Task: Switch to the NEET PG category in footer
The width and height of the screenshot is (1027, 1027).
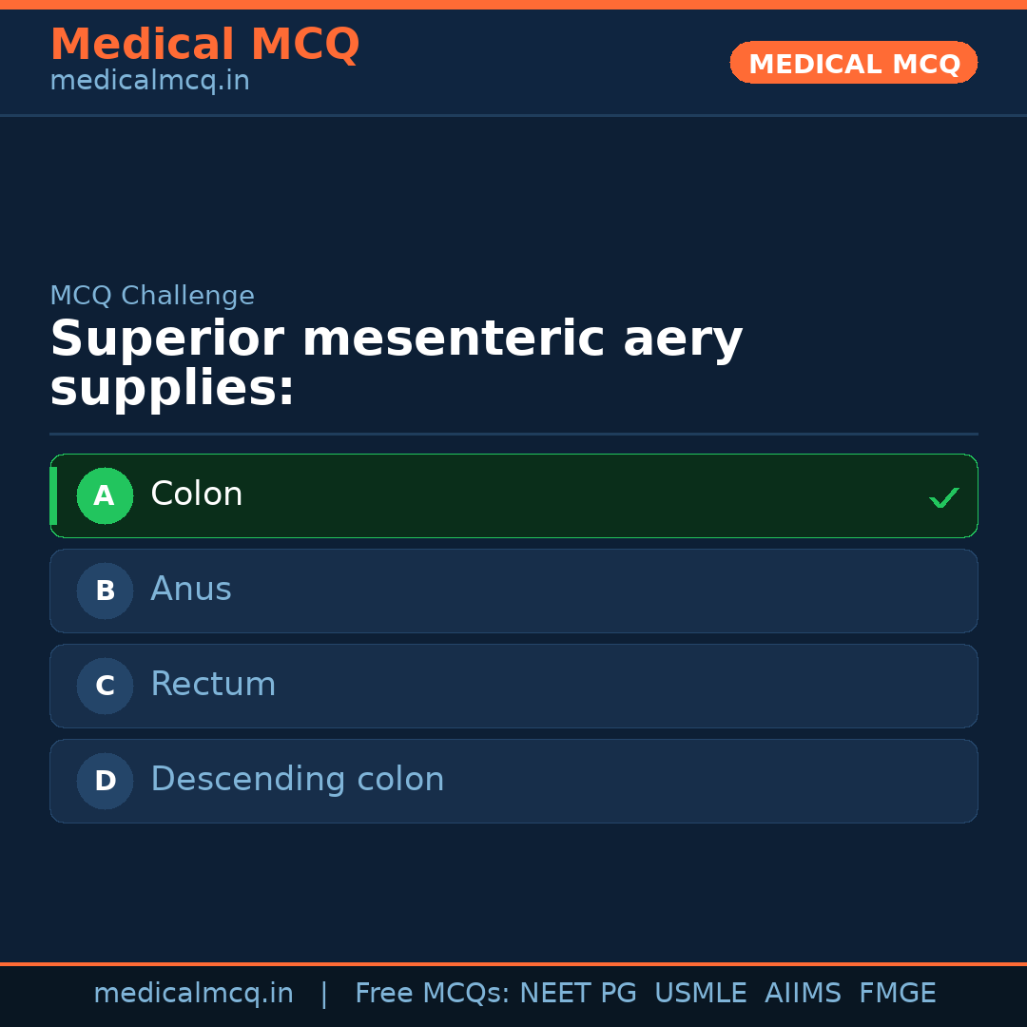Action: pyautogui.click(x=577, y=993)
